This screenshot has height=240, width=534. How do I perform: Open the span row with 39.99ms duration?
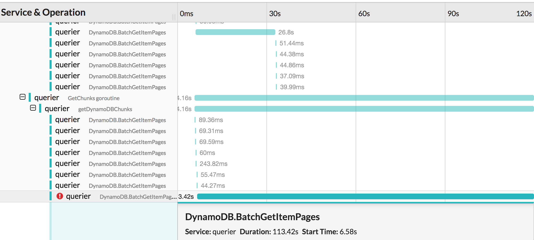click(x=267, y=87)
